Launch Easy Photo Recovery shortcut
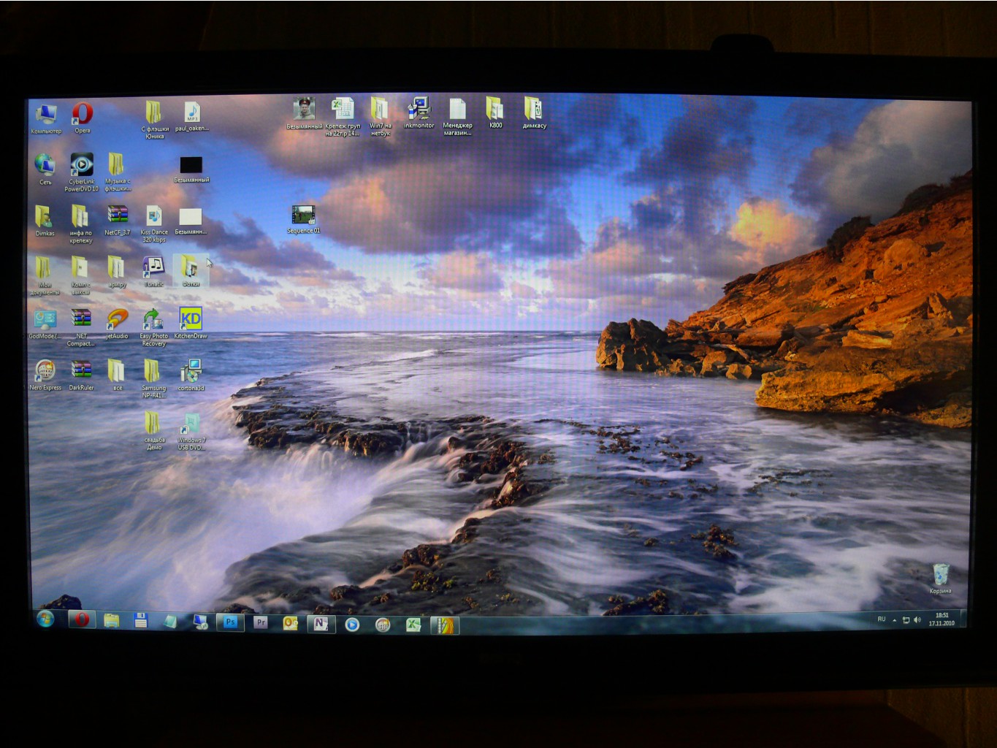Screen dimensions: 997x748 [153, 328]
